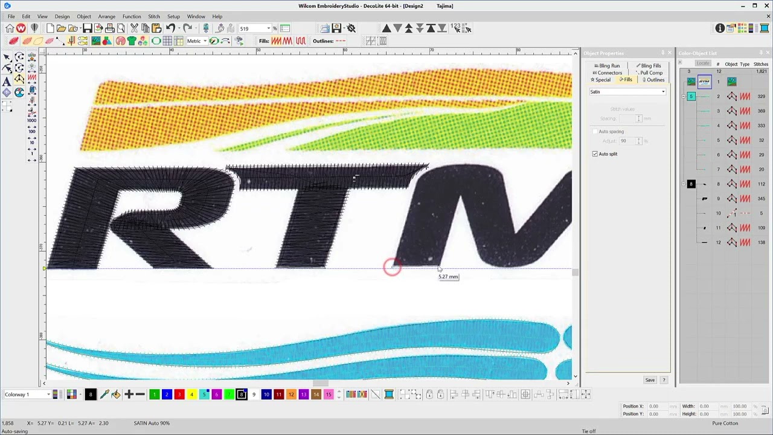Select object row 2 with 329 stitches
773x435 pixels.
point(726,96)
